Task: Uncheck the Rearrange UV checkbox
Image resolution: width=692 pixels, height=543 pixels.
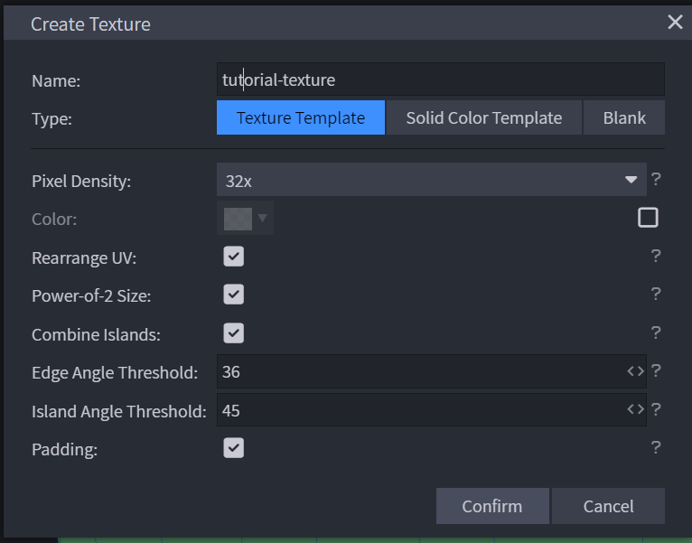Action: (233, 257)
